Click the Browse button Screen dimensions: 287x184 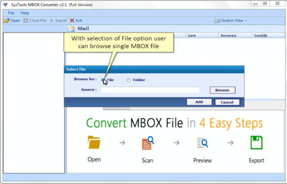pos(222,90)
